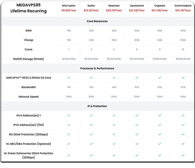This screenshot has width=195, height=168.
Task: Click the 1Gbit network speed for Lieutenant
Action: 137,97
